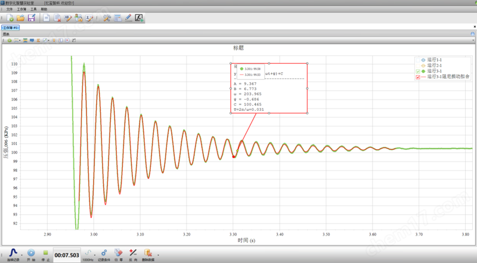The image size is (477, 263).
Task: Click the fx add formula icon
Action: pyautogui.click(x=139, y=18)
